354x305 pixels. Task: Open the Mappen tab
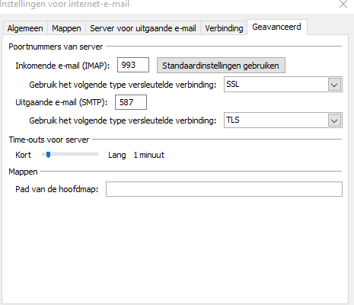pos(66,28)
